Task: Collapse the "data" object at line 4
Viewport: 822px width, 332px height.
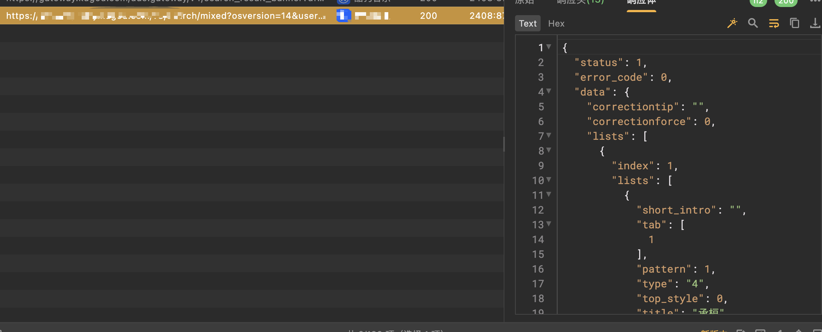Action: [549, 91]
